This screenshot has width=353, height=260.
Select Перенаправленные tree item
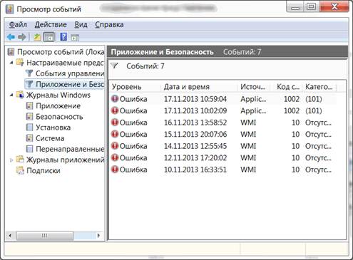70,149
